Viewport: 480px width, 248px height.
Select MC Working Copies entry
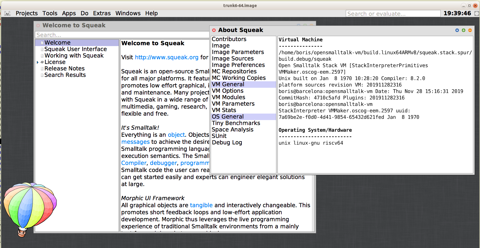click(x=244, y=78)
